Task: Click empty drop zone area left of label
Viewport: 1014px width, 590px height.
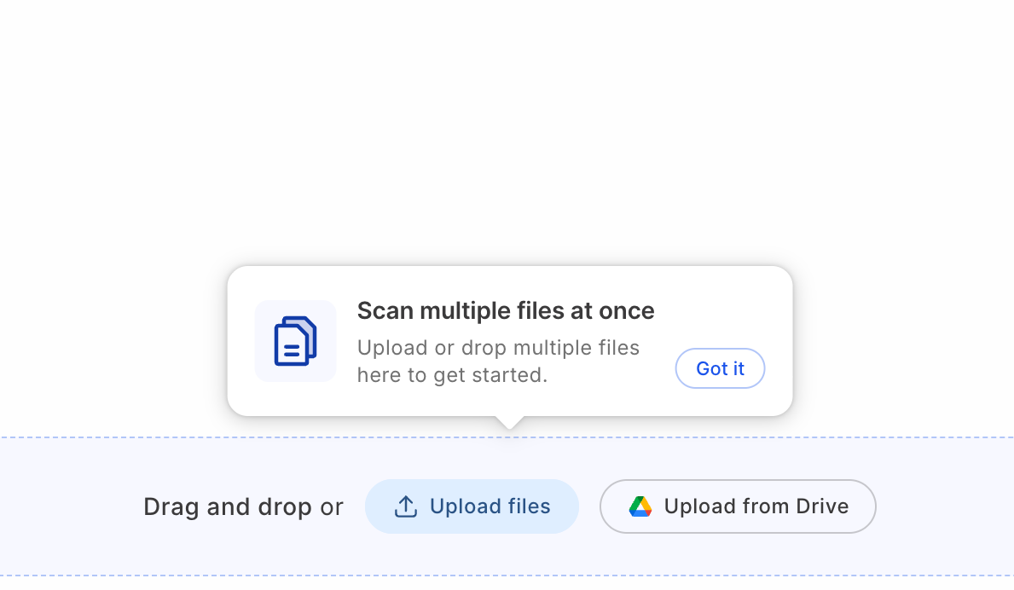Action: [71, 506]
